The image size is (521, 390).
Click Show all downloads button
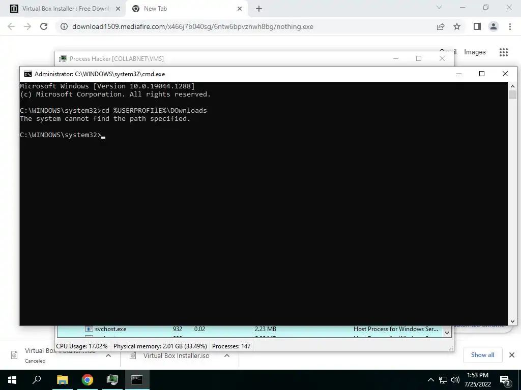click(482, 355)
